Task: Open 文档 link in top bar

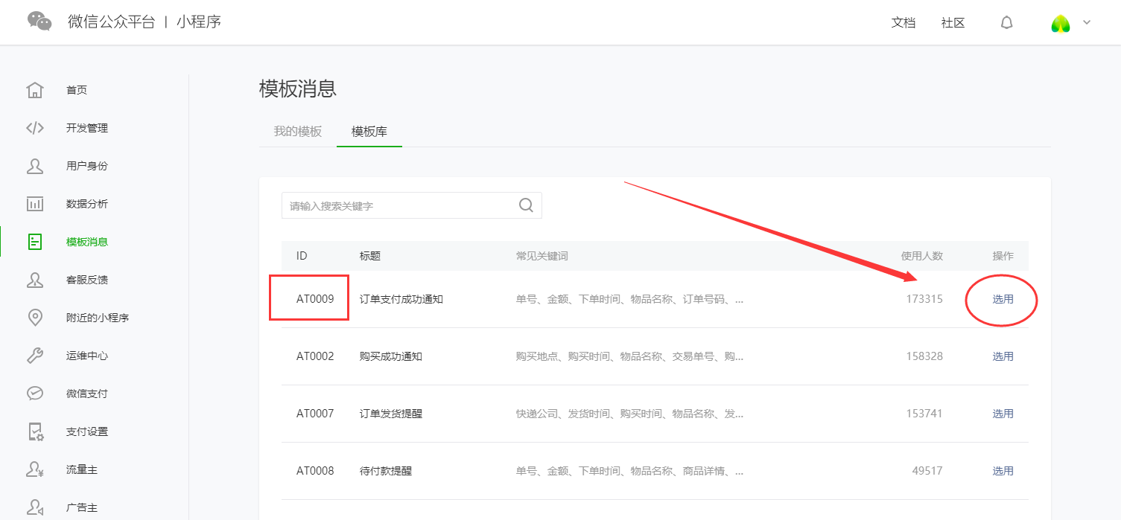Action: click(903, 23)
